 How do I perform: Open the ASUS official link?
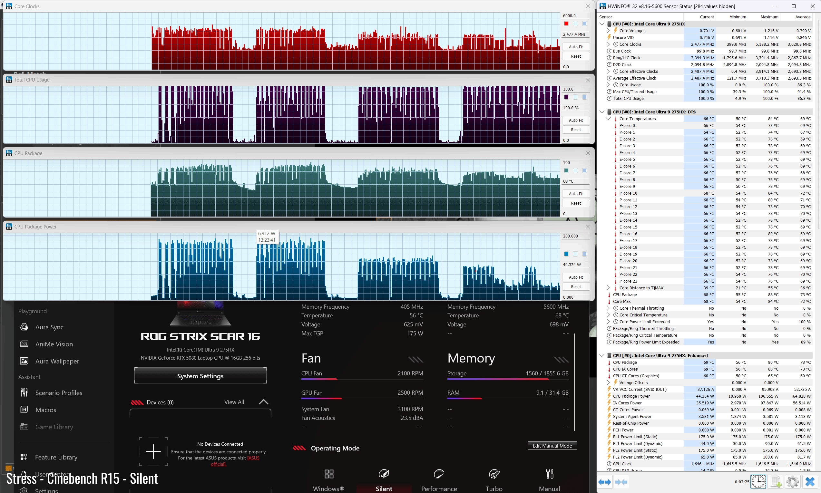[235, 461]
